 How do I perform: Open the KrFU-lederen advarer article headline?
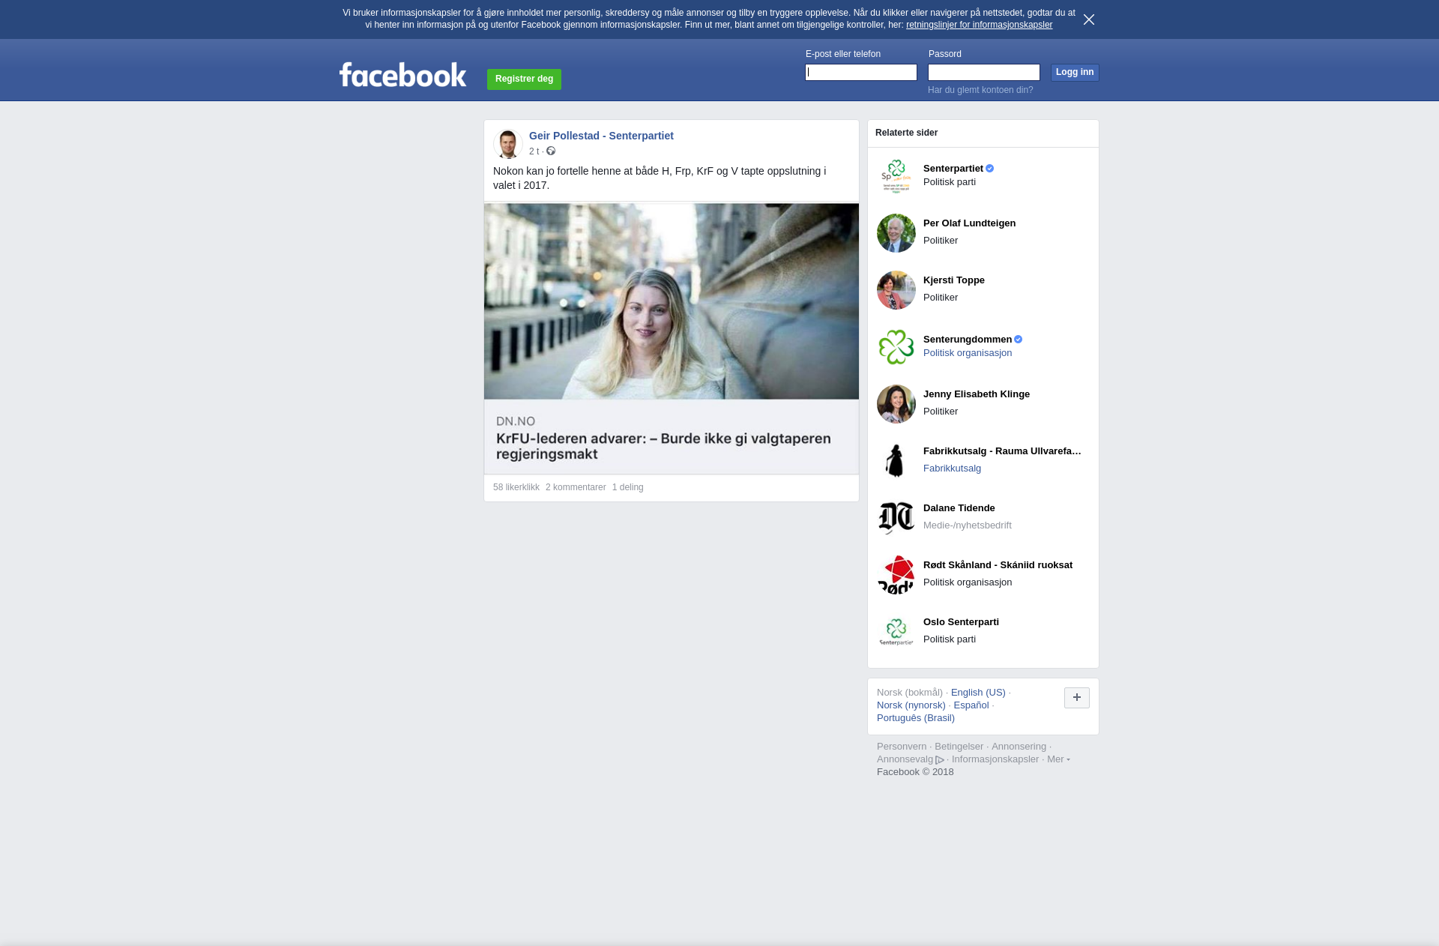[663, 446]
